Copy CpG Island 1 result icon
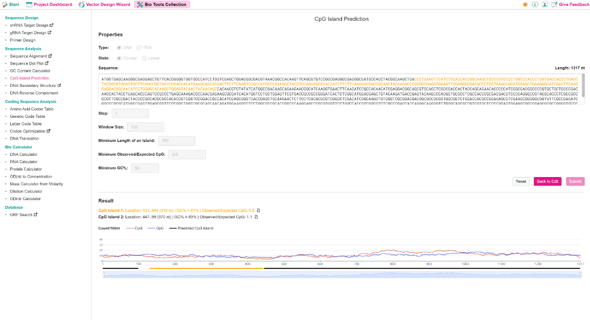This screenshot has width=590, height=320. pos(258,210)
